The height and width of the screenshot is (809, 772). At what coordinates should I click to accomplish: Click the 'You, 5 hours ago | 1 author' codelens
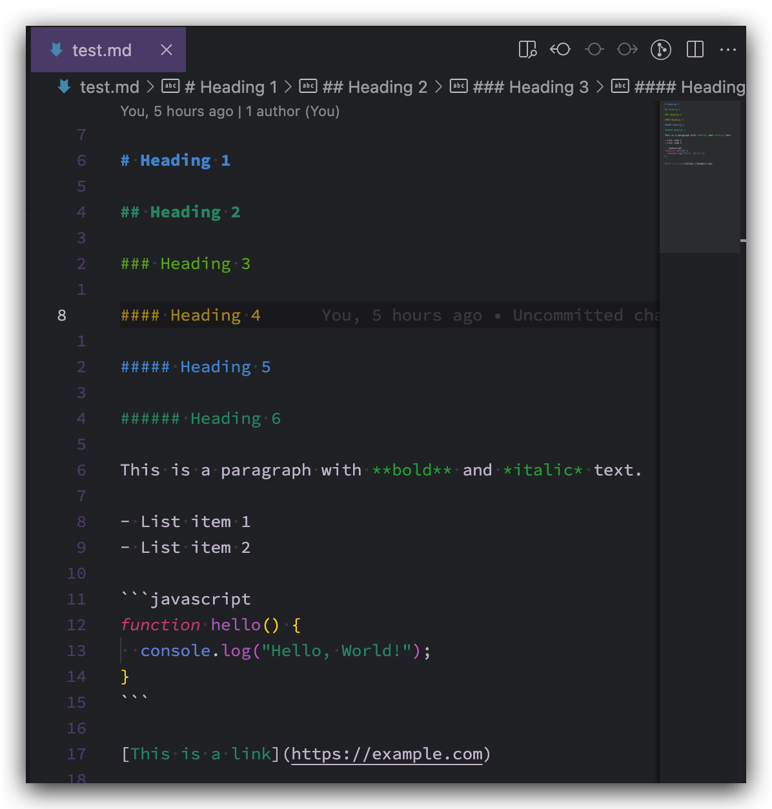click(x=230, y=112)
